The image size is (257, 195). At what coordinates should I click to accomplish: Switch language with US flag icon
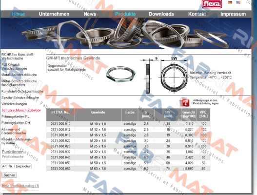pyautogui.click(x=238, y=2)
